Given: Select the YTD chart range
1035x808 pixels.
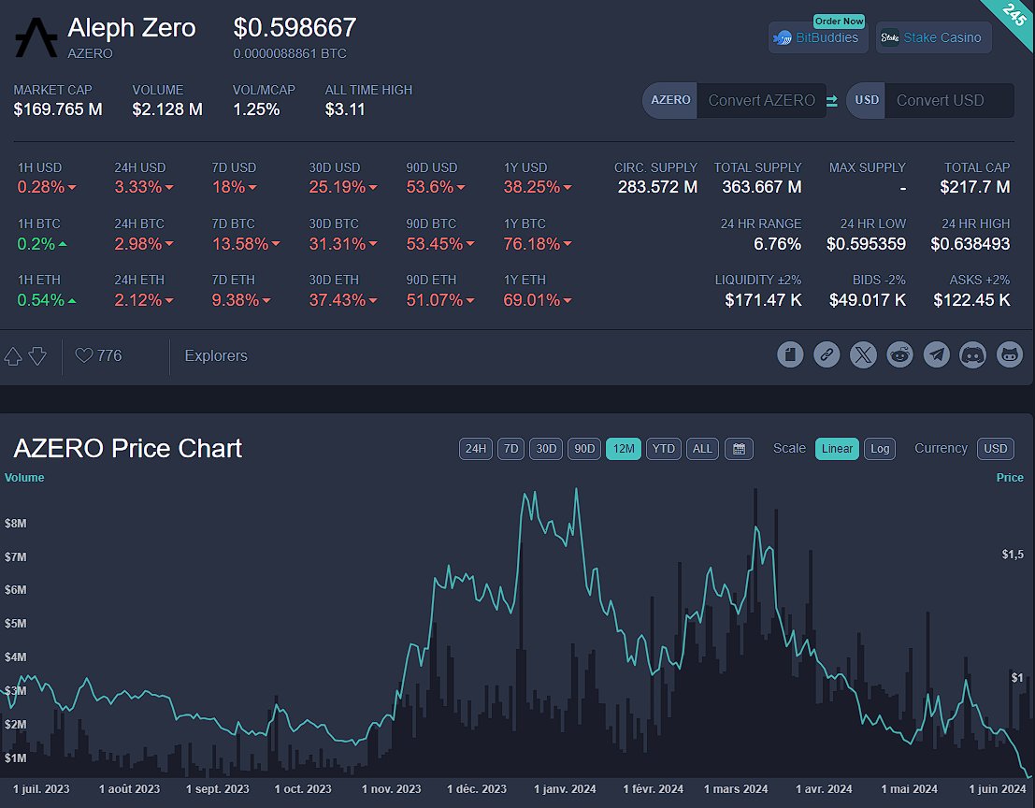Looking at the screenshot, I should [664, 449].
